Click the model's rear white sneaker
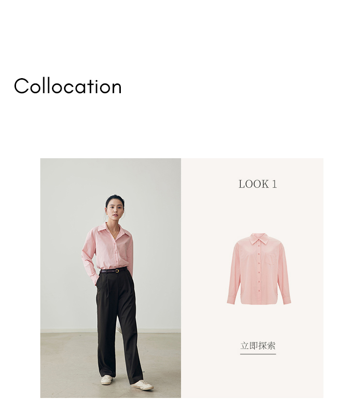The image size is (364, 414). click(x=107, y=380)
